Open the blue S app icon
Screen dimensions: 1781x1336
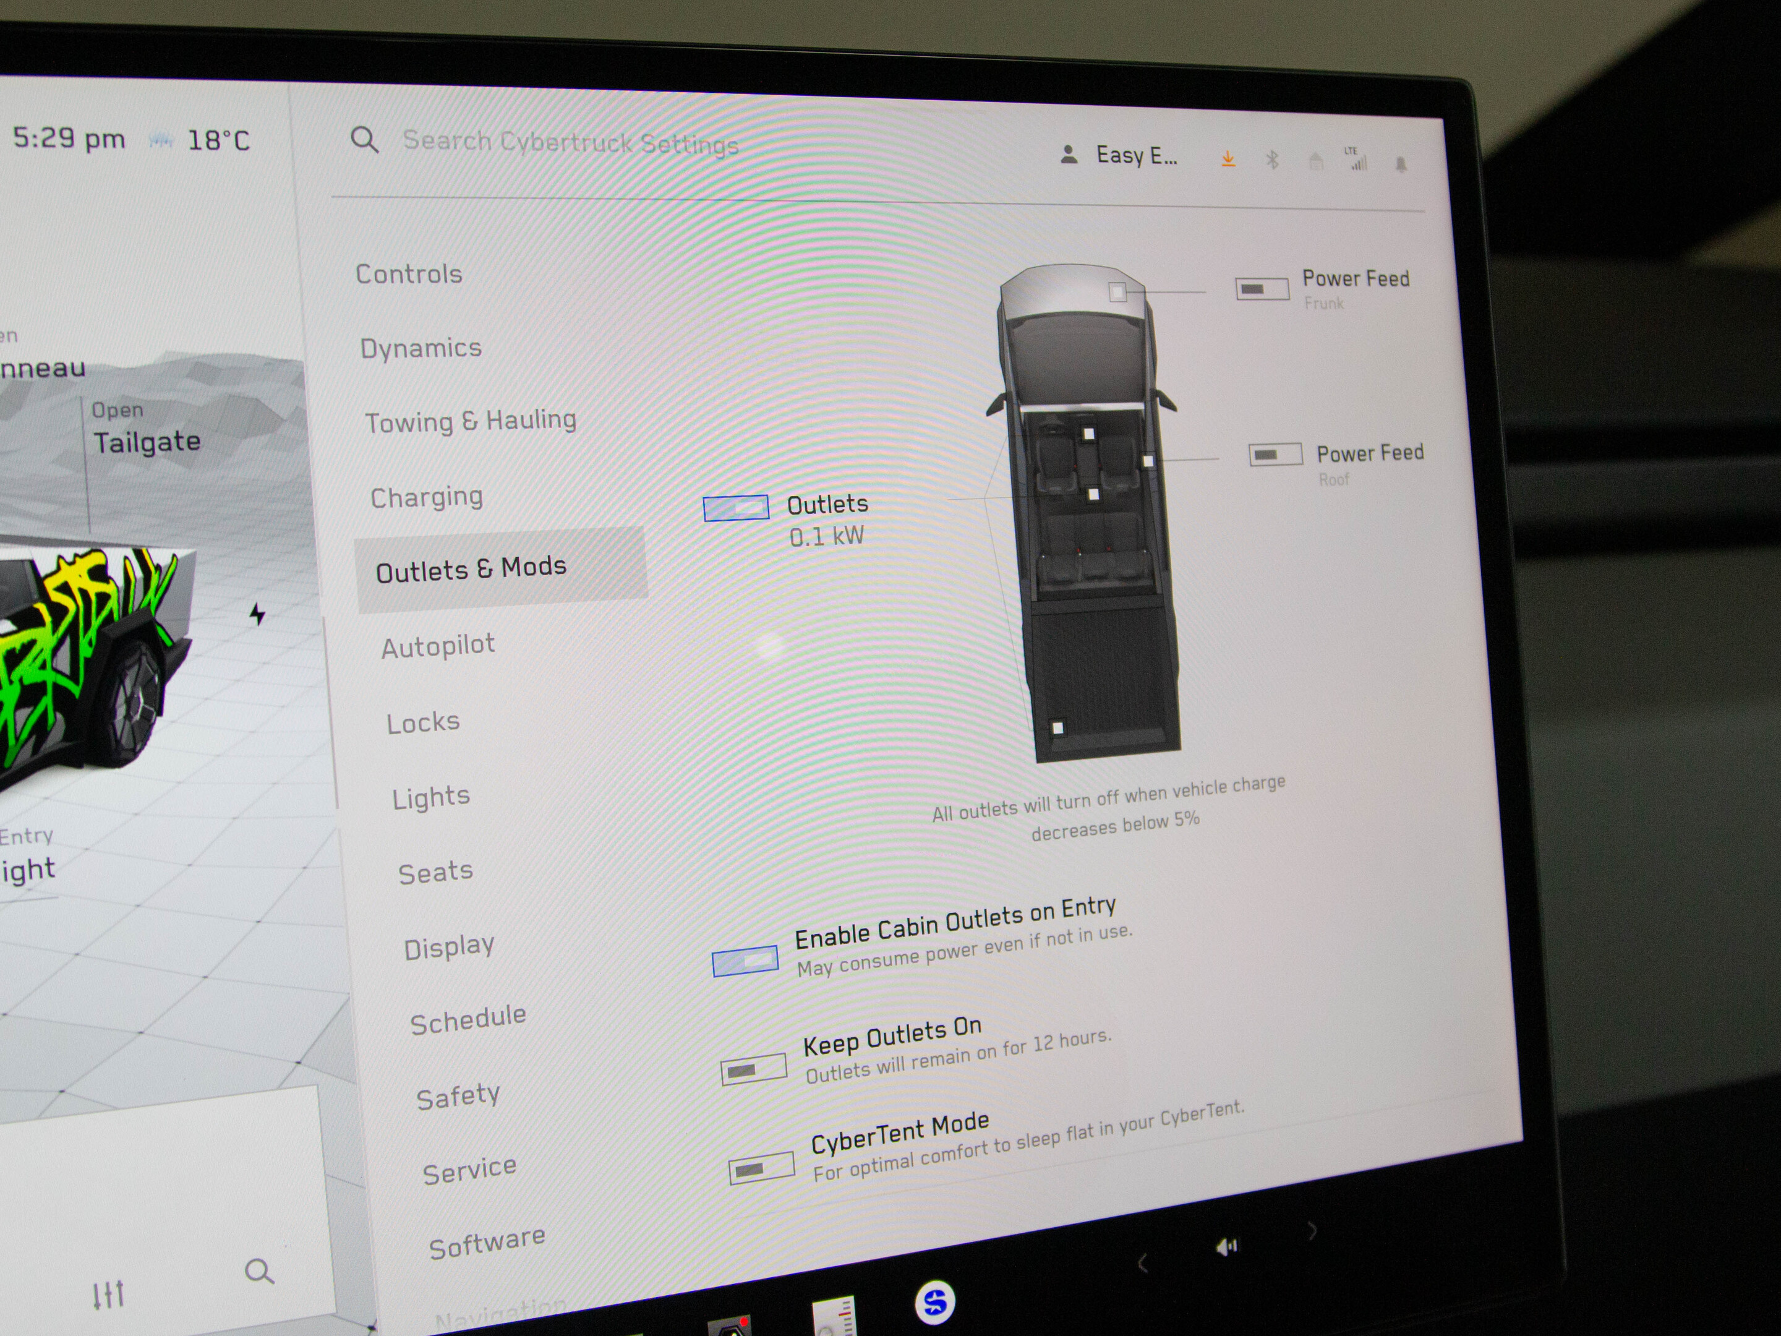[935, 1301]
